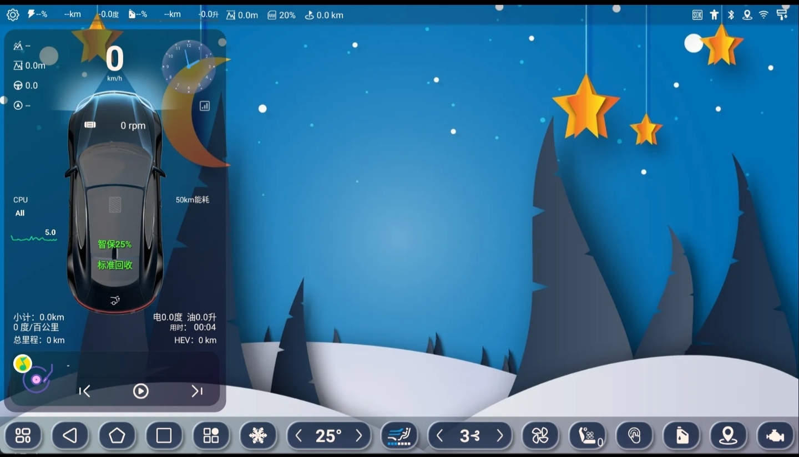Open recent apps with the square button
Image resolution: width=799 pixels, height=457 pixels.
(x=164, y=436)
